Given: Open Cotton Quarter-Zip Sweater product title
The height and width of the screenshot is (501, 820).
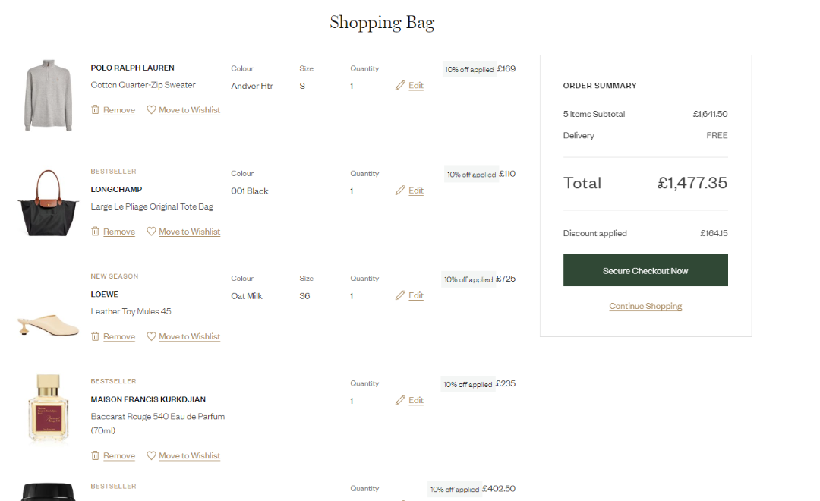Looking at the screenshot, I should (x=143, y=86).
